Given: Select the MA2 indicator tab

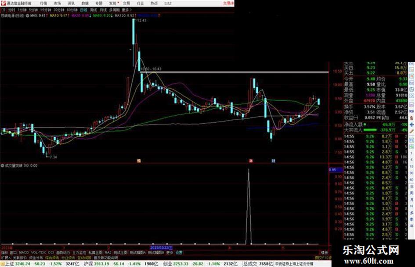Looking at the screenshot, I should (108, 253).
